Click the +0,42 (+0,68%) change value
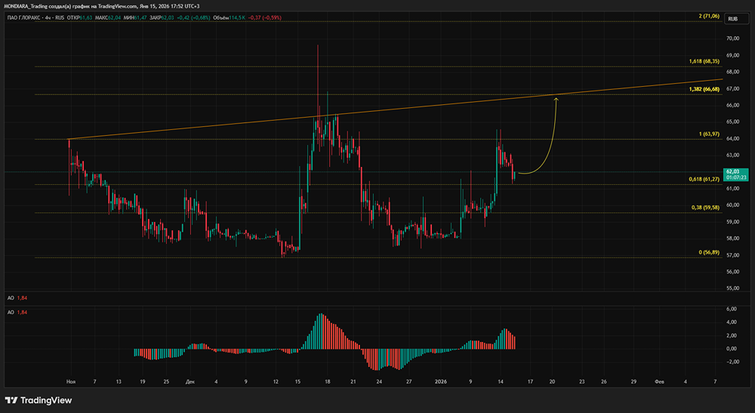 coord(193,18)
